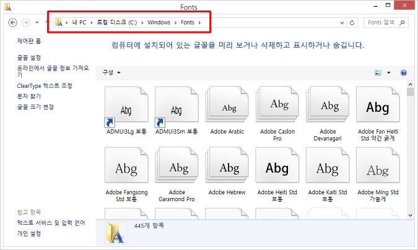Click the scrollbar down arrow
The image size is (418, 250).
pos(411,215)
